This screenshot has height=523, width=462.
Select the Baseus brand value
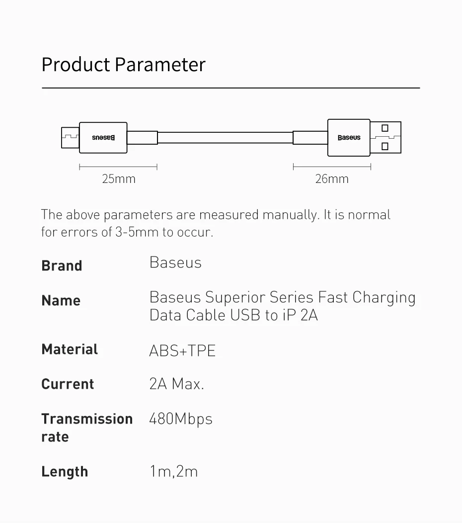175,262
